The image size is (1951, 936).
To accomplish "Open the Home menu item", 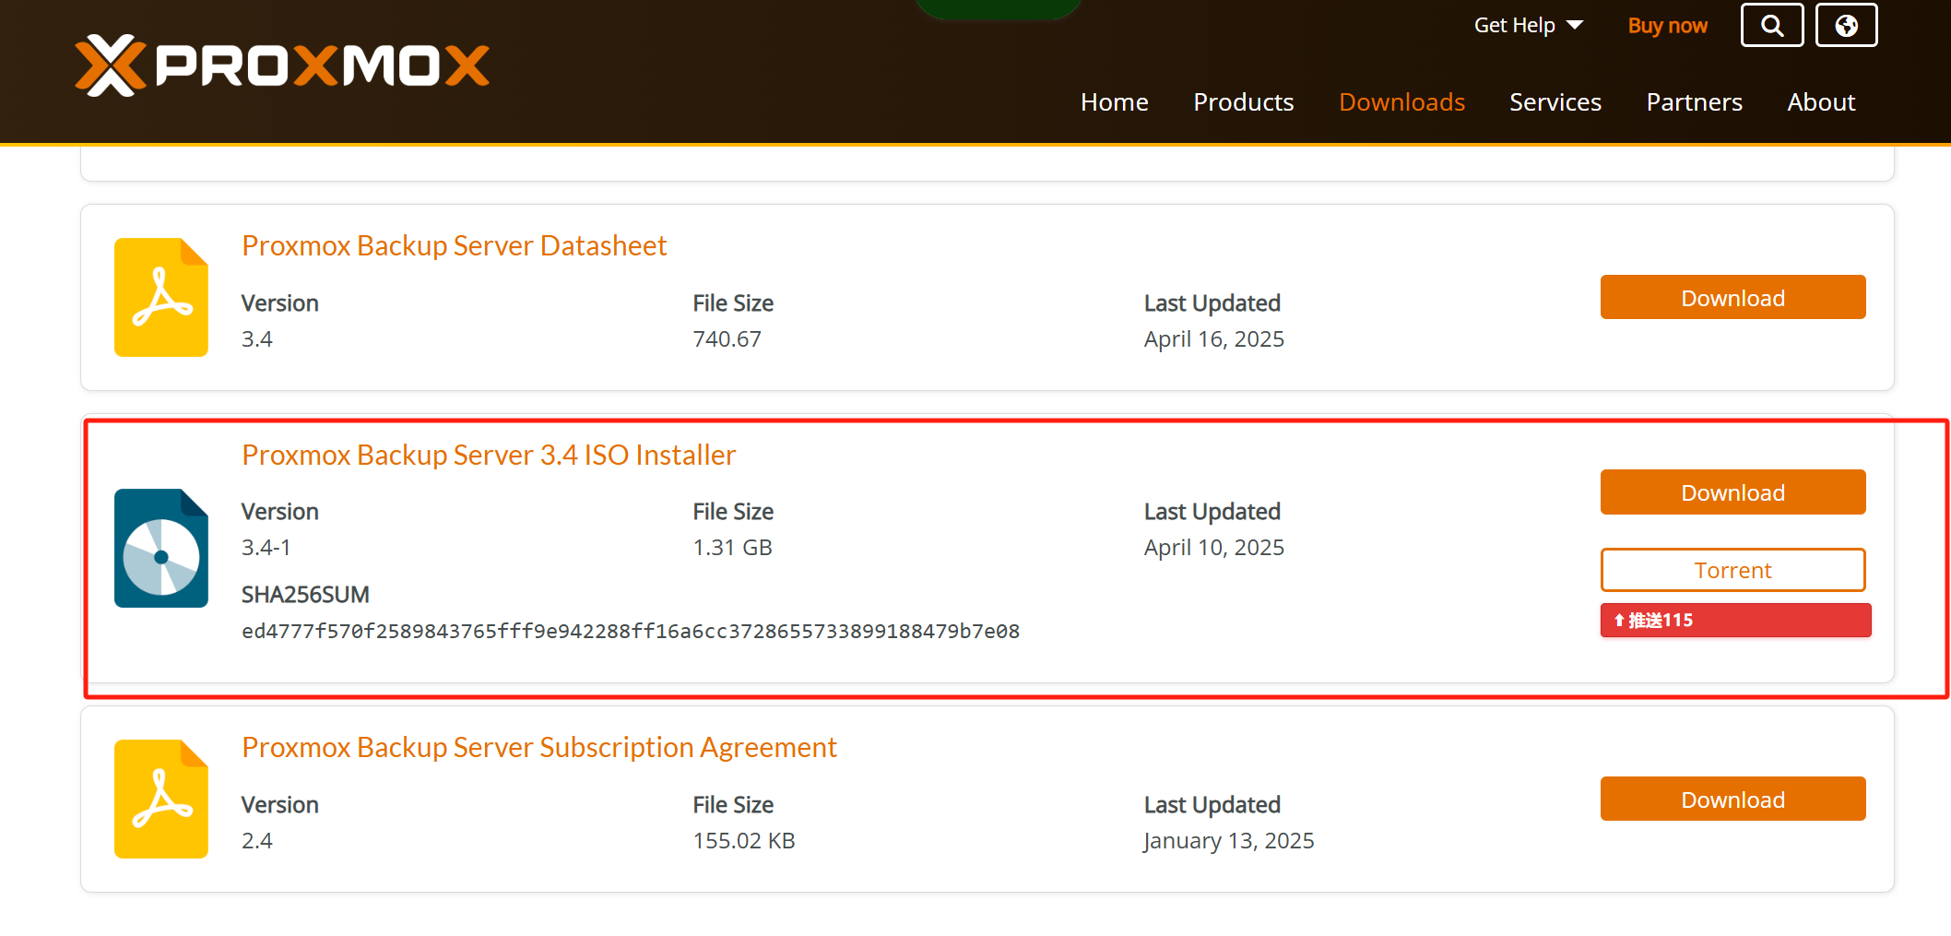I will [1114, 101].
